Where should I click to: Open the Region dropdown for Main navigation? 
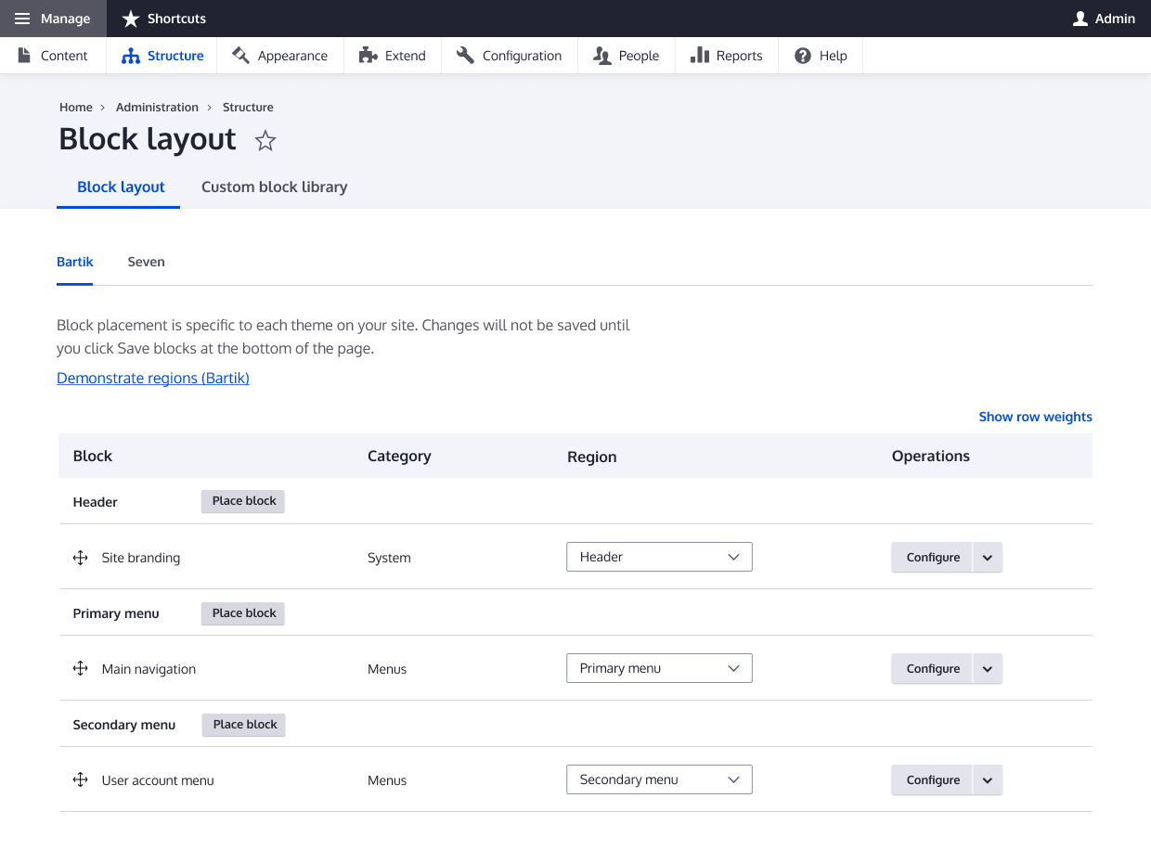click(x=659, y=668)
